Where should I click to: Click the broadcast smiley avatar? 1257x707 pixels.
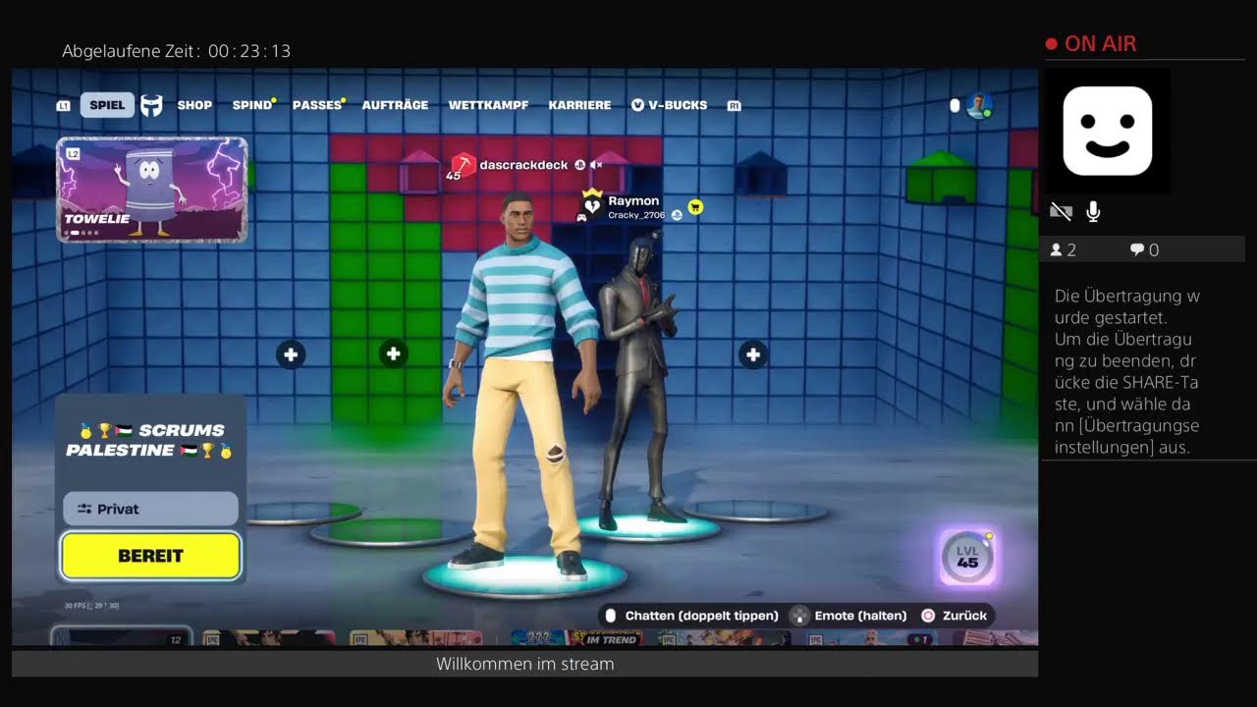click(1107, 131)
